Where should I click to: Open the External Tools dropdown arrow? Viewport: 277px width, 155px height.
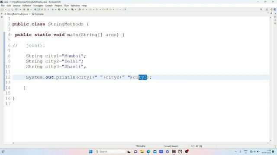tap(76, 9)
